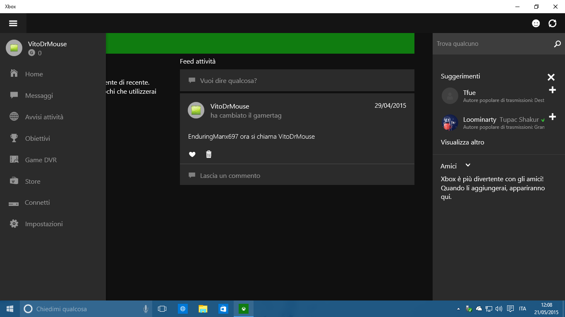The image size is (565, 317).
Task: Open the Windows Start button
Action: click(x=10, y=309)
